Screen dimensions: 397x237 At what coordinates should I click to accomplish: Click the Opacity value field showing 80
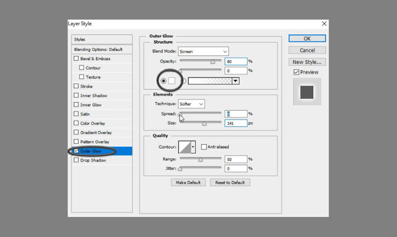236,62
